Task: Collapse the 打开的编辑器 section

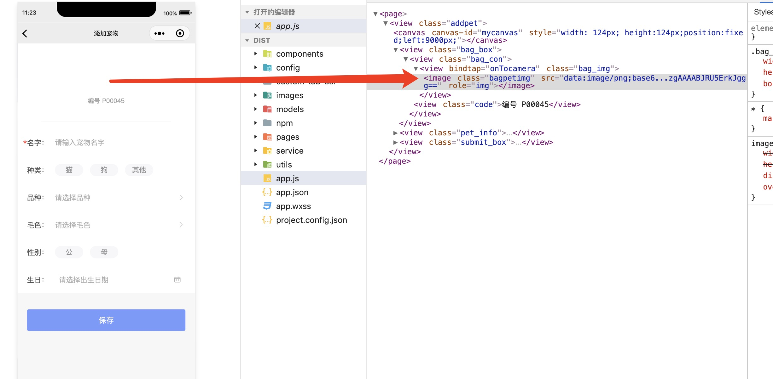Action: [247, 12]
